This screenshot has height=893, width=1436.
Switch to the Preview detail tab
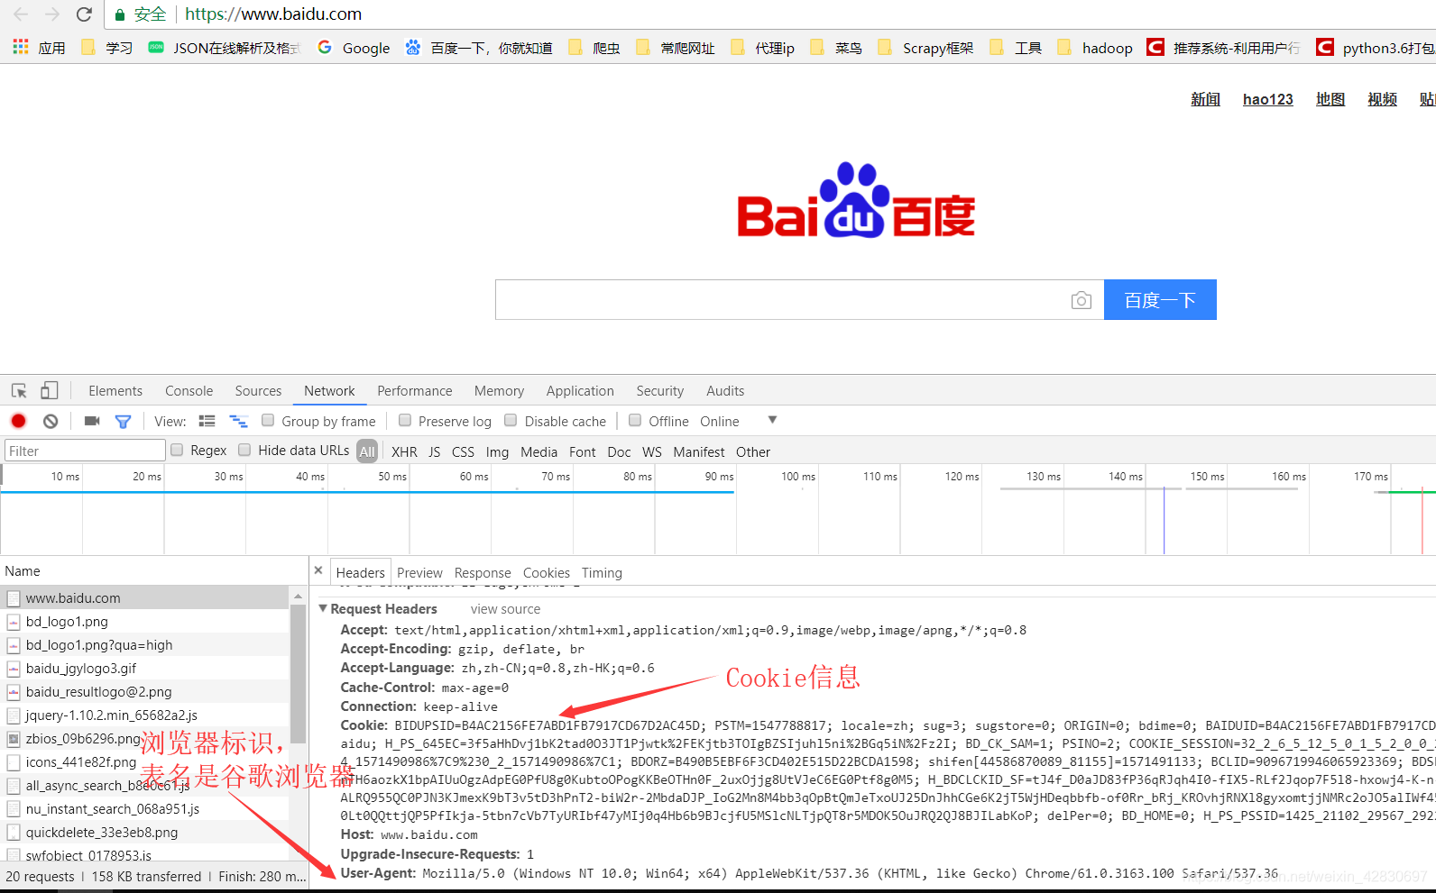(419, 572)
